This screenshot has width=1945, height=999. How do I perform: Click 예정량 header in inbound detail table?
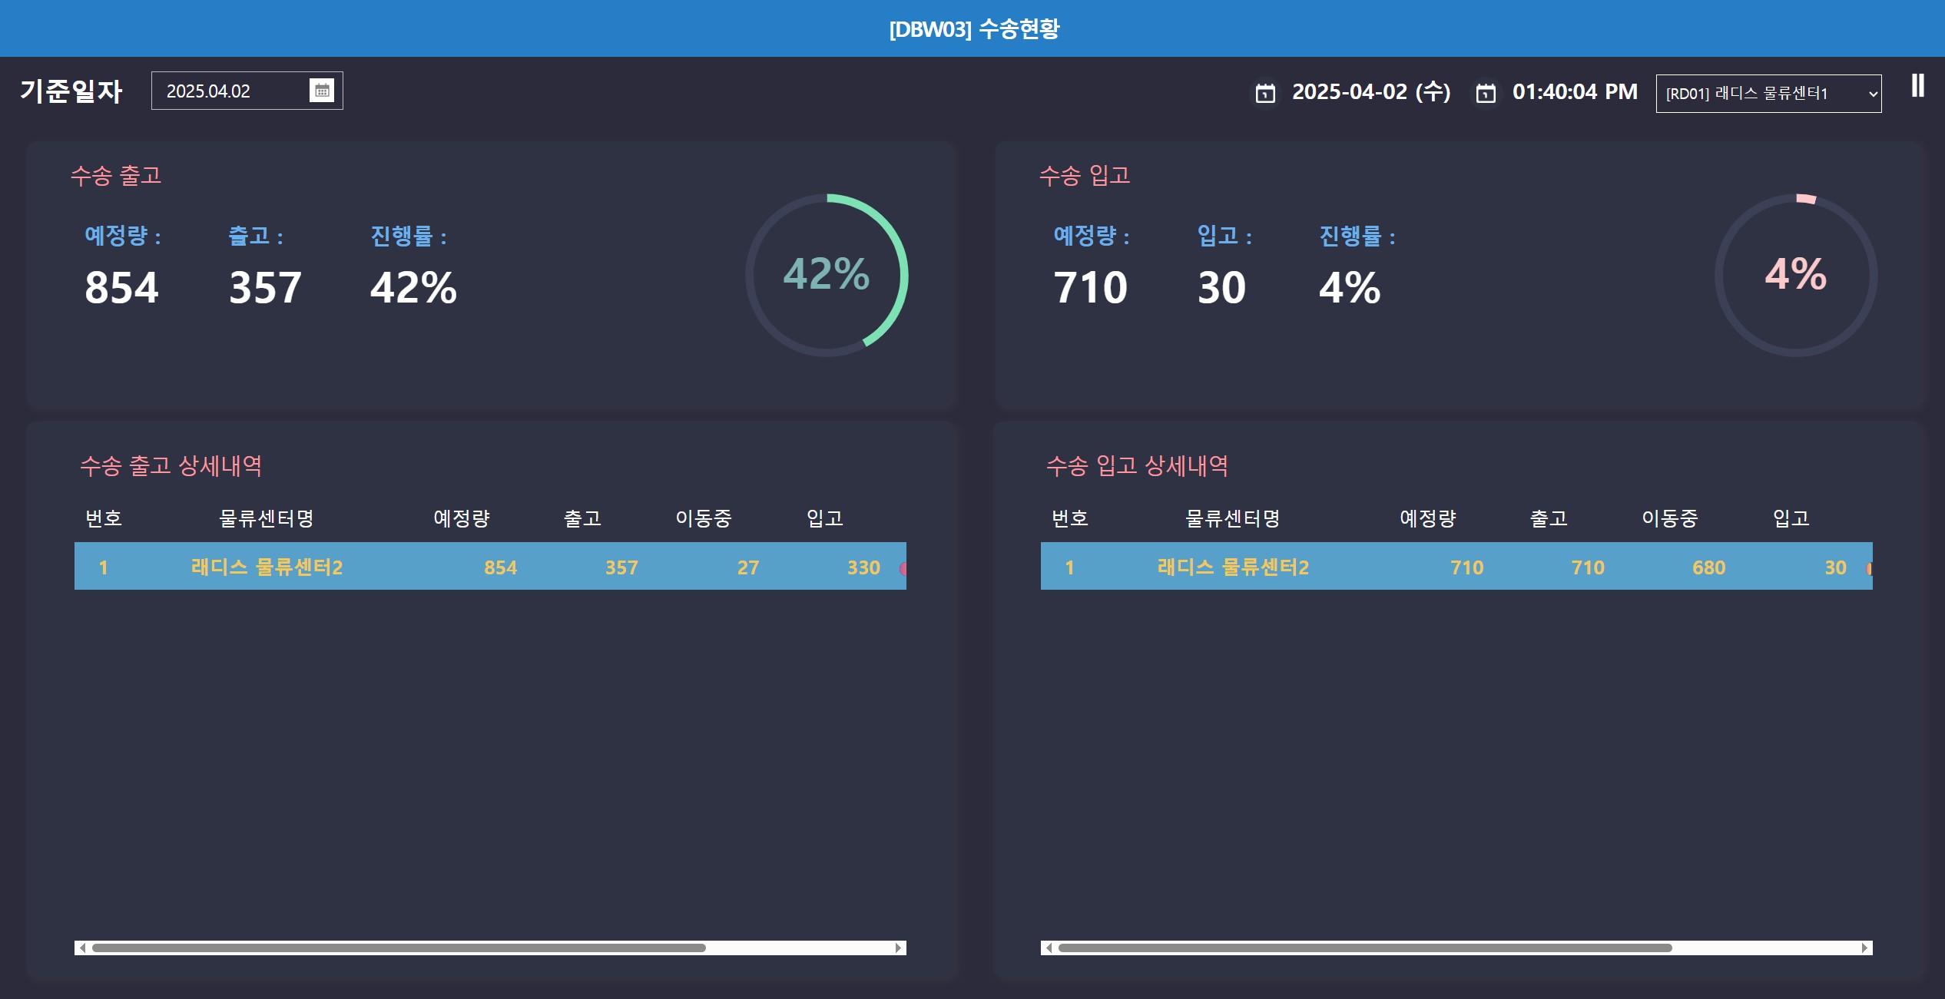click(x=1428, y=518)
